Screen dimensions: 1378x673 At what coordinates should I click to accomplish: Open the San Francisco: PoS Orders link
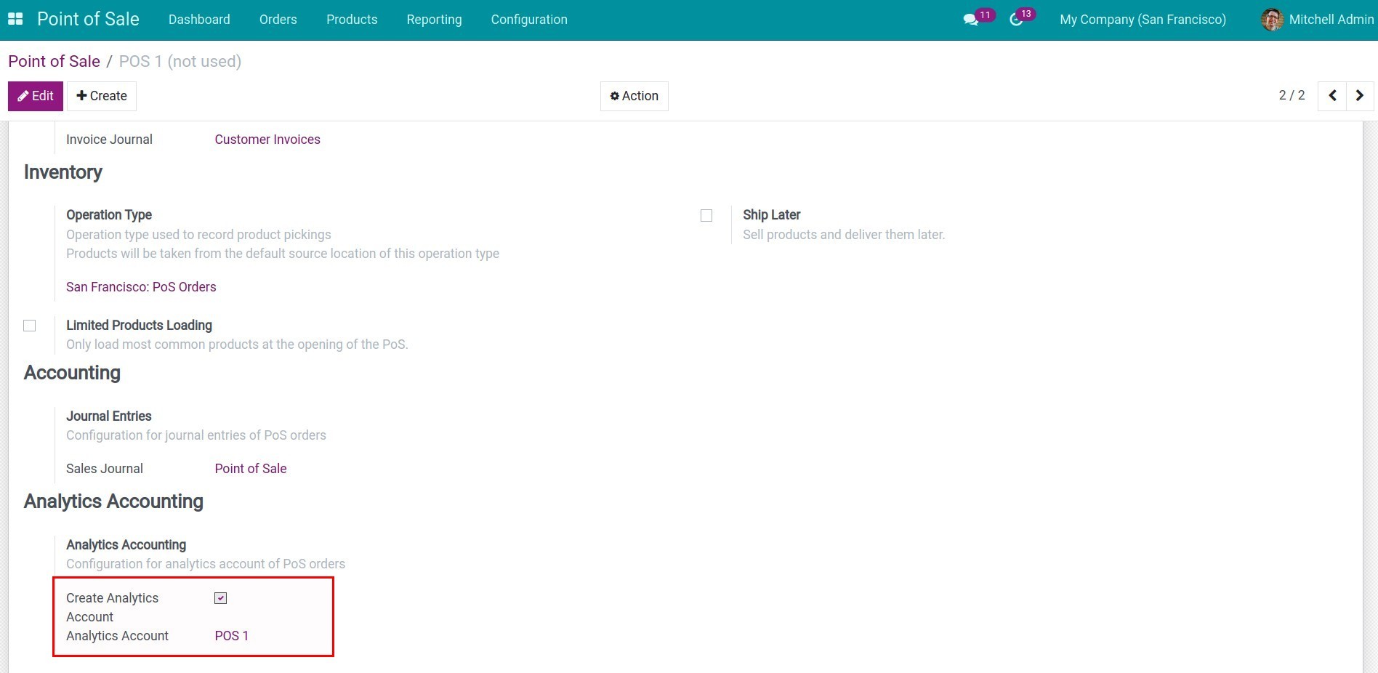point(141,286)
